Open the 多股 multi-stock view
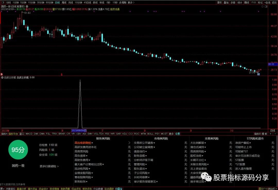The width and height of the screenshot is (278, 190). [233, 3]
